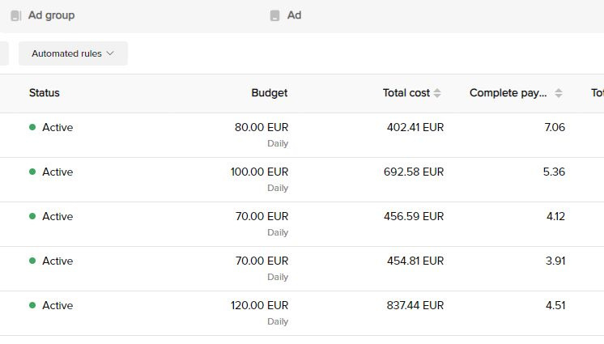Click the chevron arrow on Automated rules
This screenshot has height=344, width=604.
111,53
